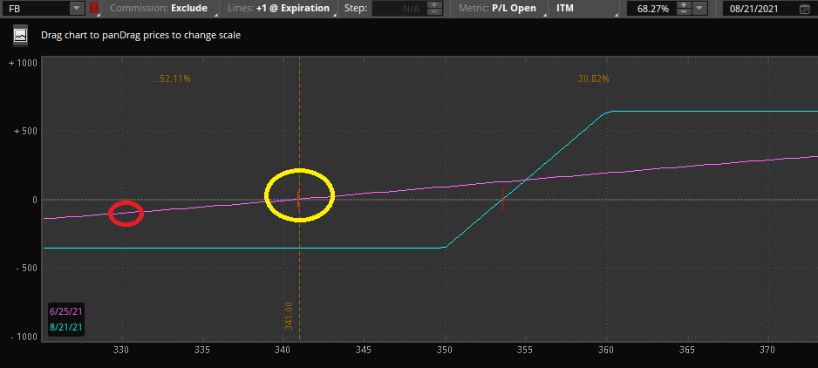818x368 pixels.
Task: Click the 6/25/21 magenta legend entry
Action: click(65, 311)
